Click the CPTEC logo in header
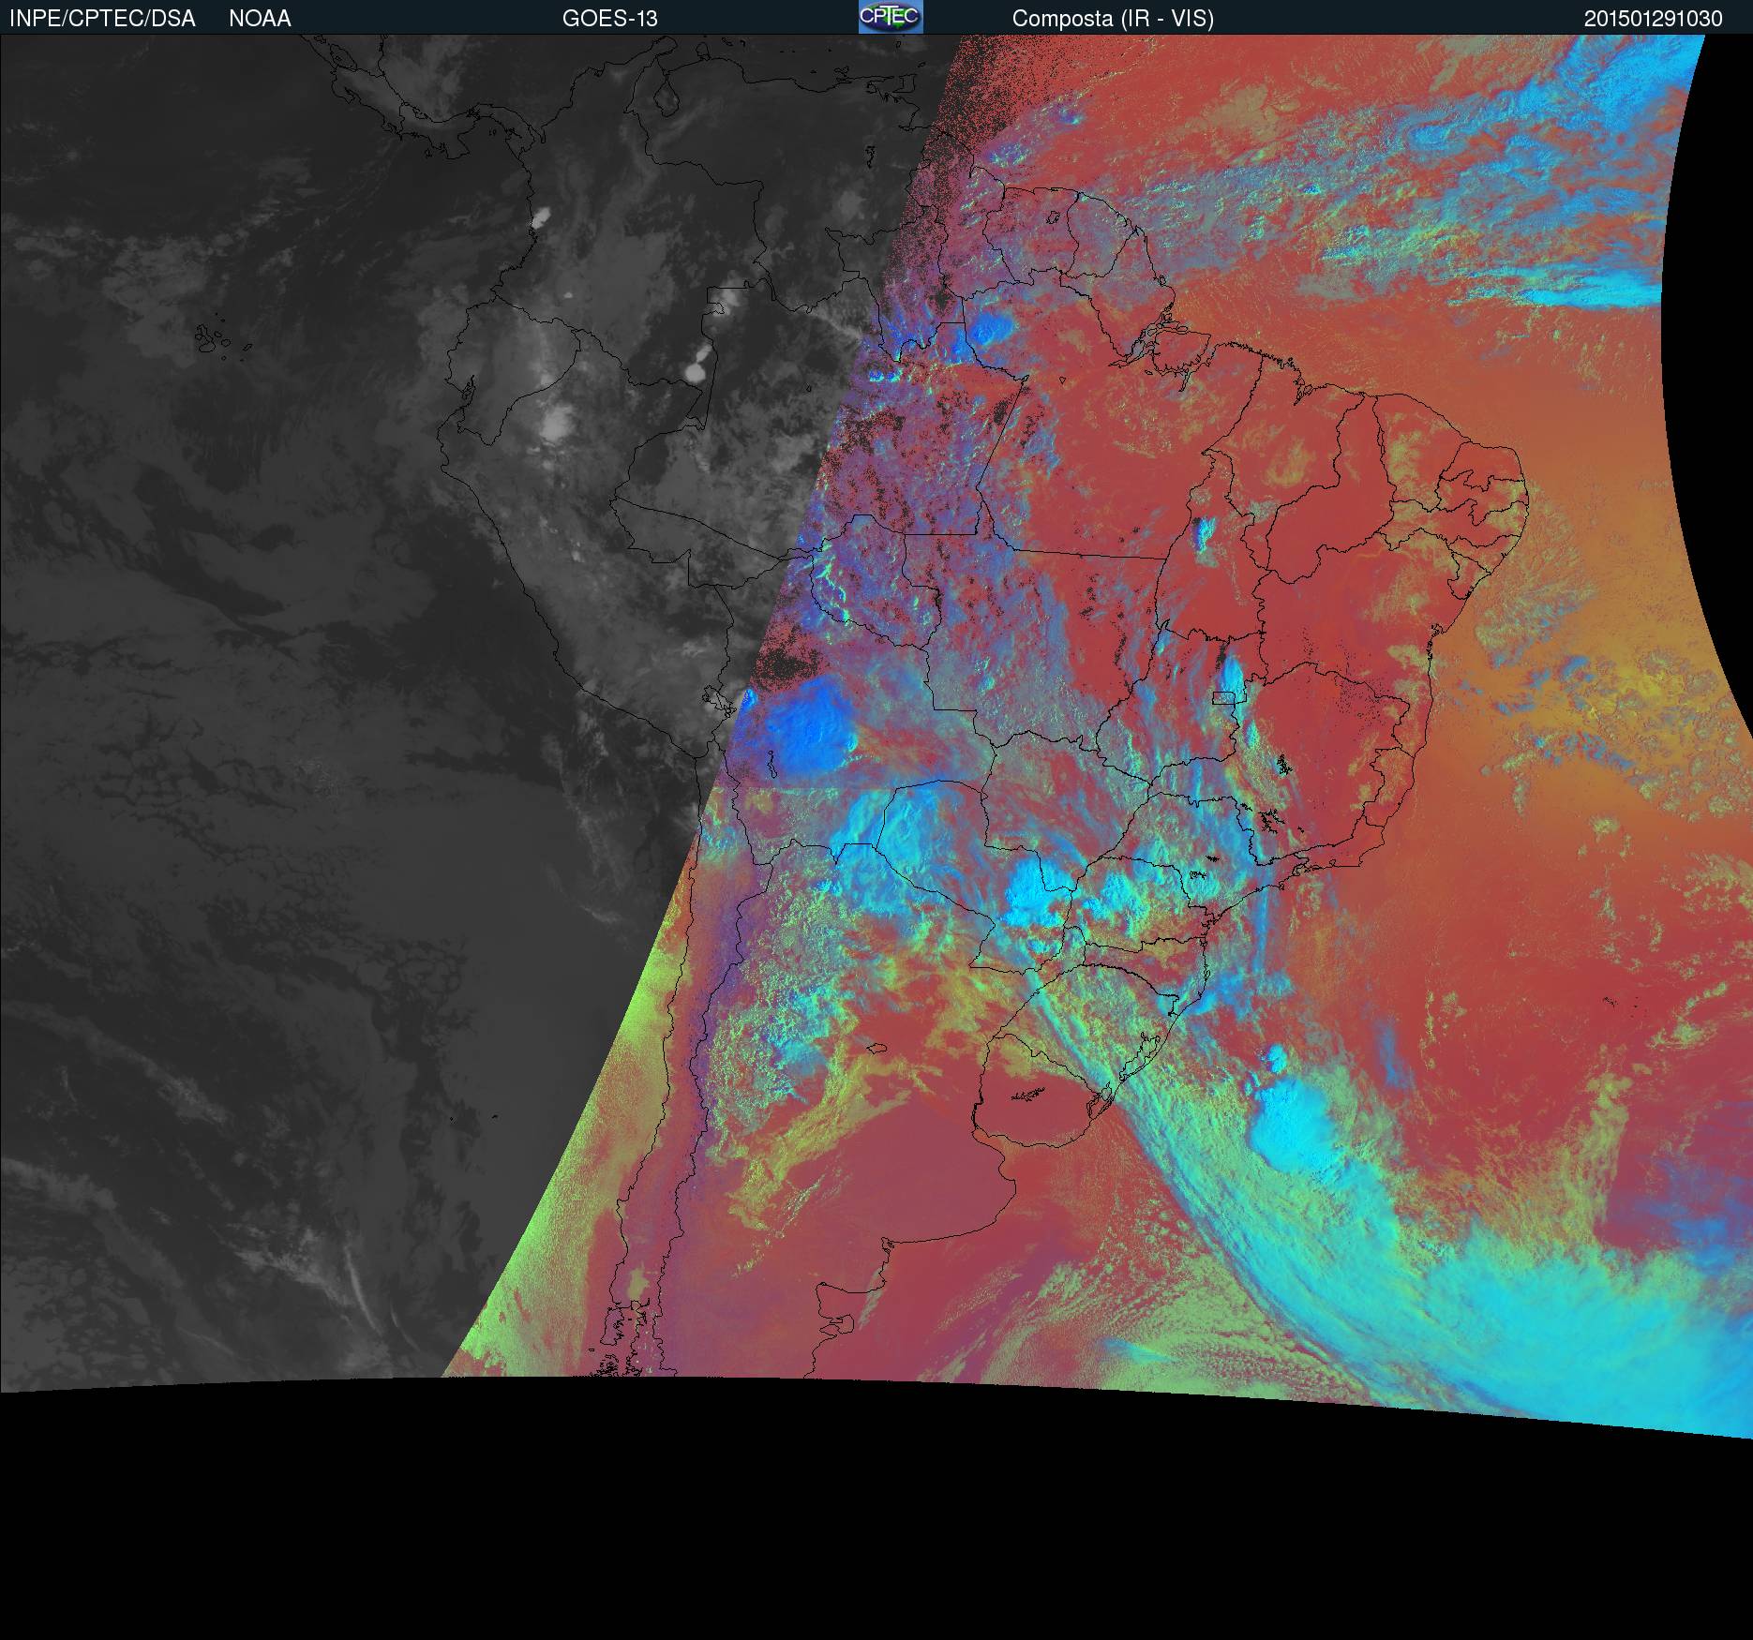Viewport: 1753px width, 1640px height. point(891,17)
